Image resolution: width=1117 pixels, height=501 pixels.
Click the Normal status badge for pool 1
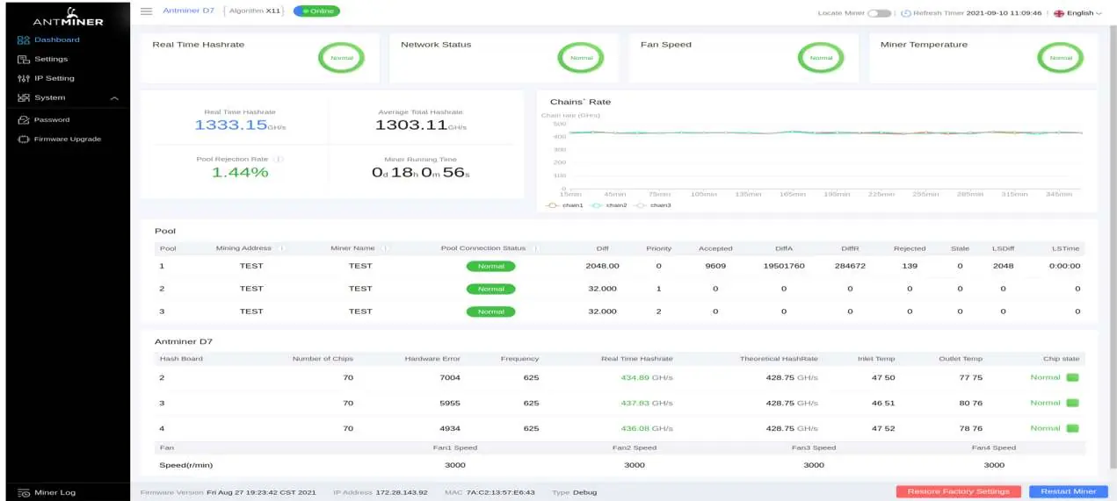point(490,266)
